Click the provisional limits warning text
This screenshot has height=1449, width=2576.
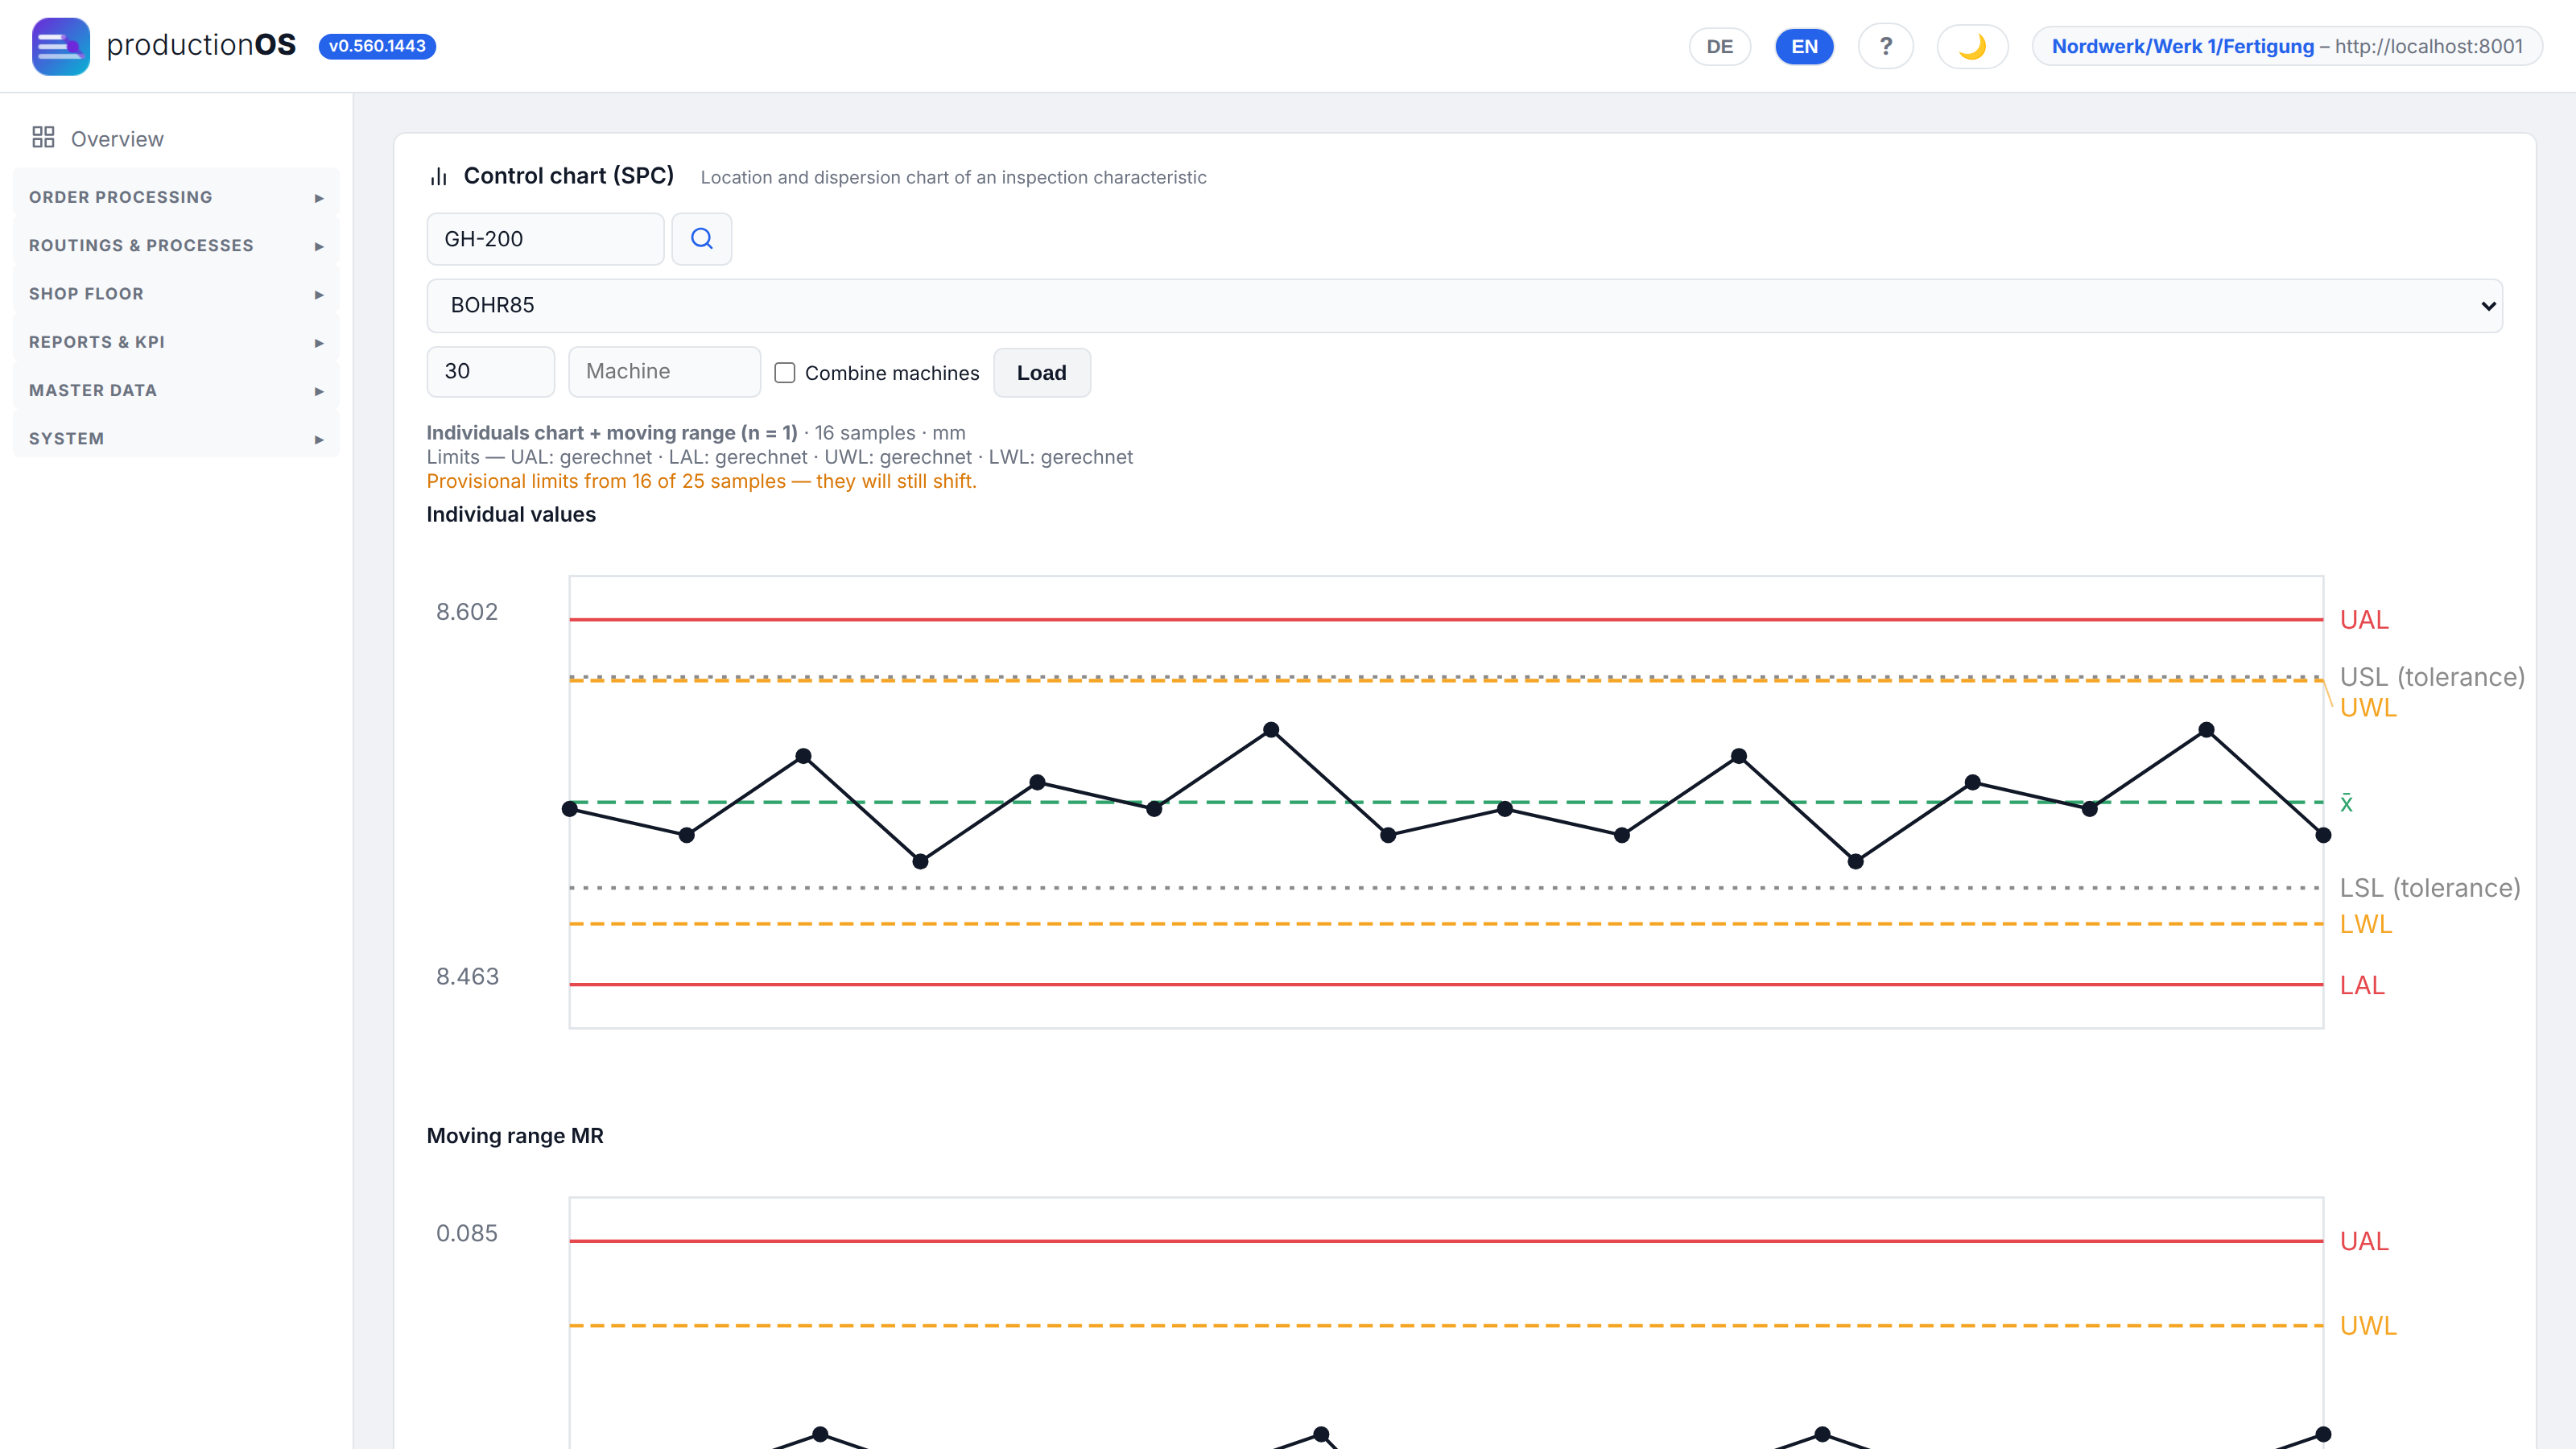[701, 481]
